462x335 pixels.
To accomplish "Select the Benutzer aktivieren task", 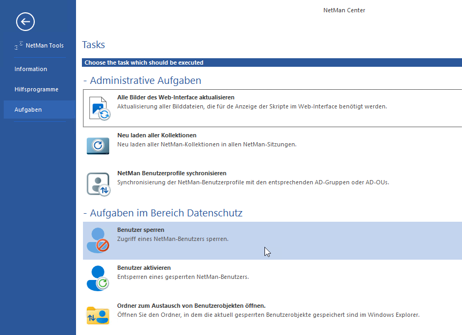I will (x=272, y=278).
